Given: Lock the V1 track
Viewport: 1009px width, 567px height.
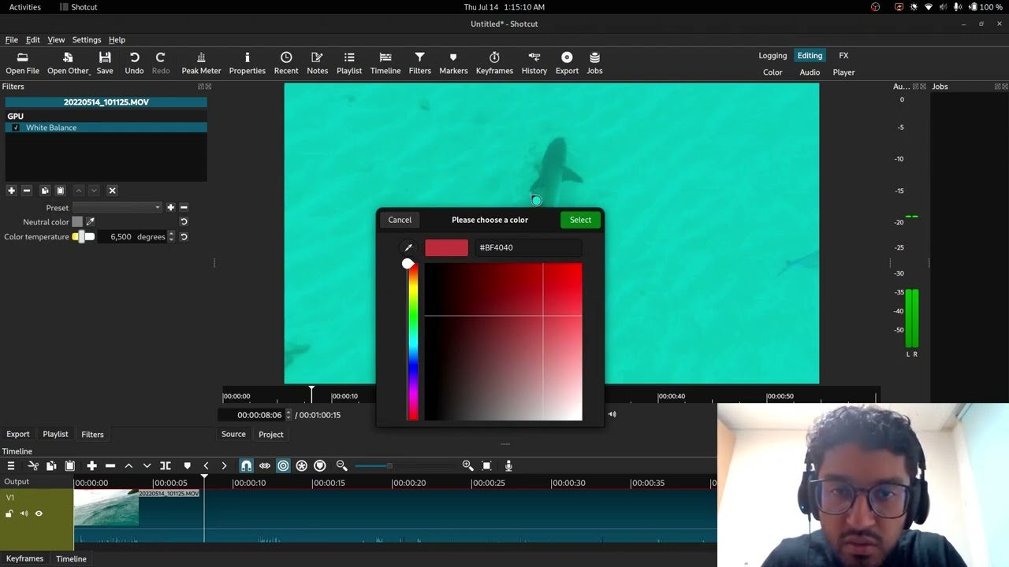Looking at the screenshot, I should point(9,513).
